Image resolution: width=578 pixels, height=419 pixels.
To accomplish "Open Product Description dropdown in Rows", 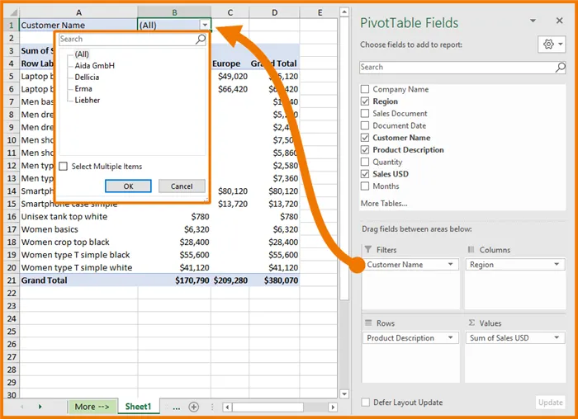I will pos(451,338).
